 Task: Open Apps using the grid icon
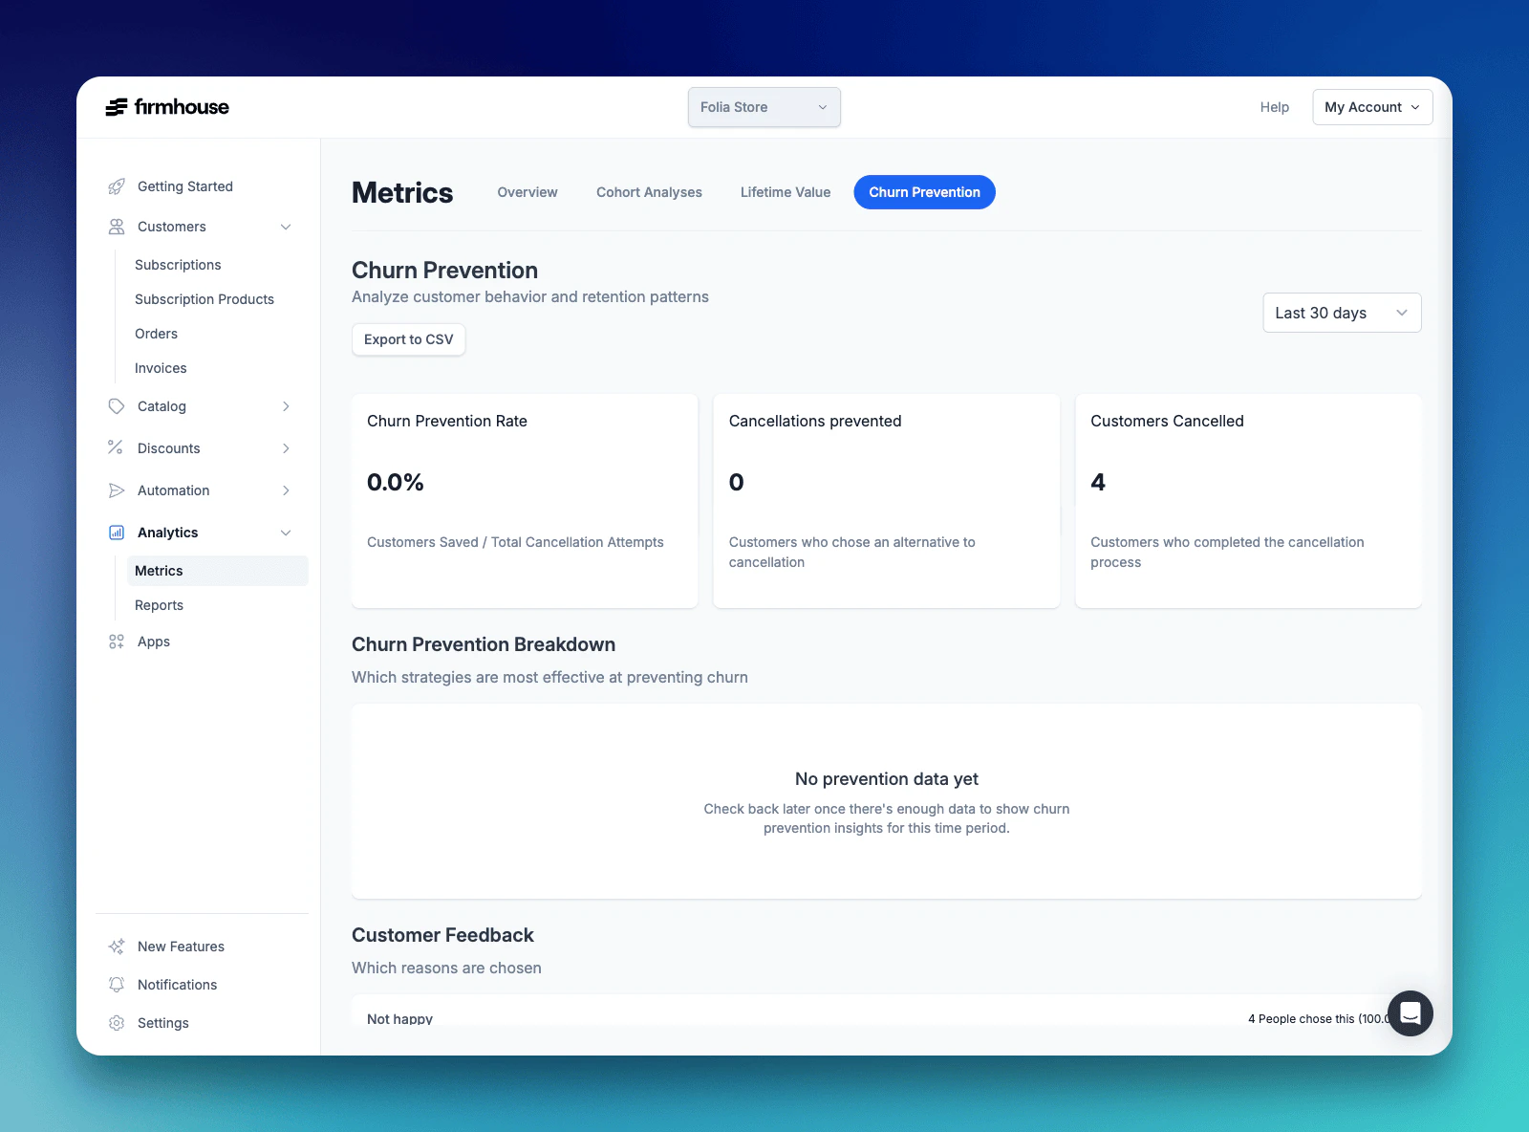point(116,642)
